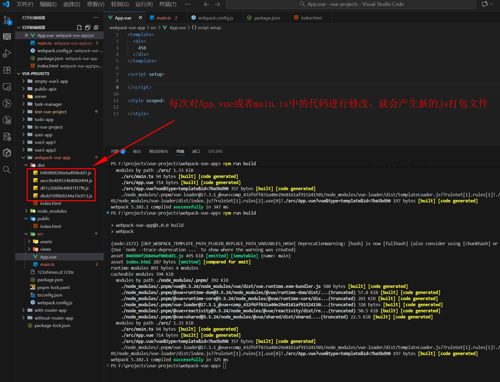This screenshot has height=382, width=500.
Task: Open aecc9e484534b80b0494.js file
Action: click(66, 180)
